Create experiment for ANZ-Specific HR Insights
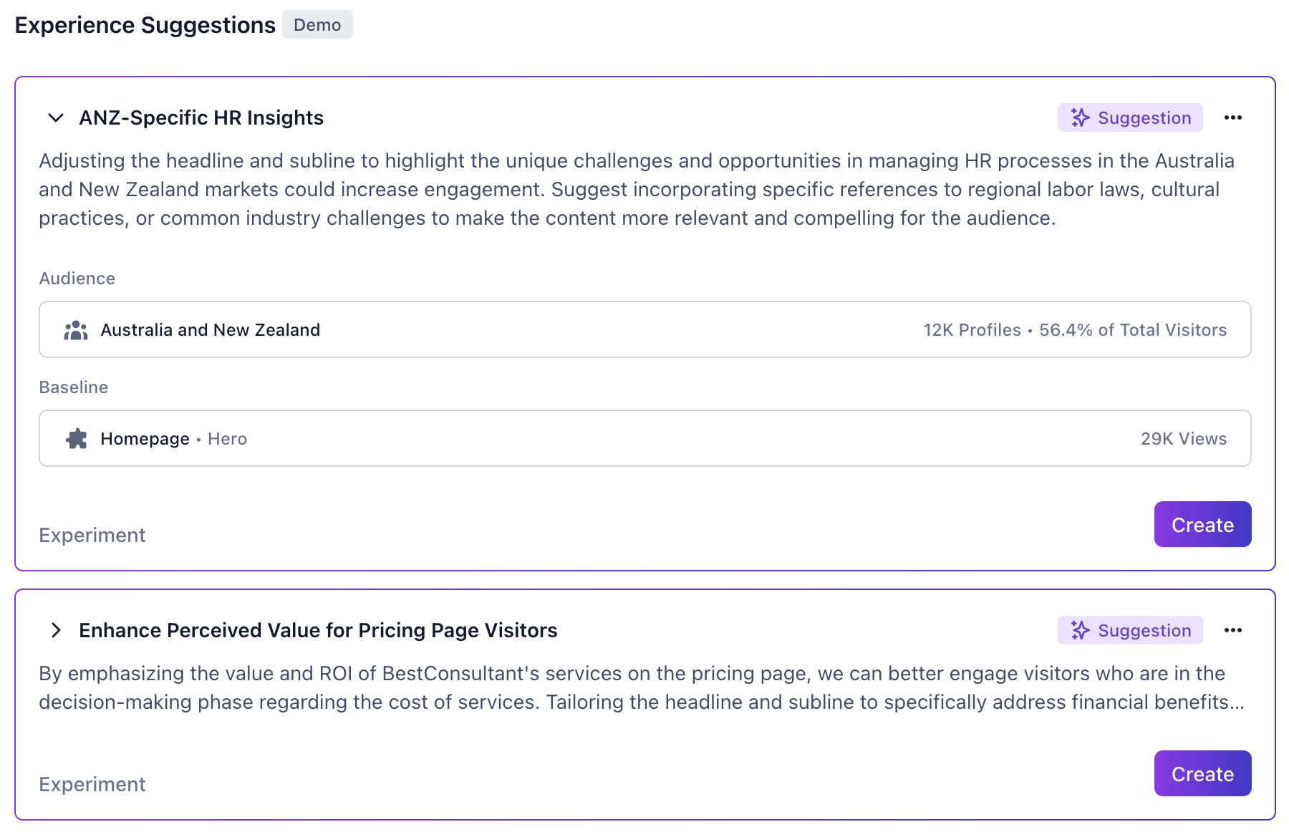The image size is (1289, 832). (1202, 524)
